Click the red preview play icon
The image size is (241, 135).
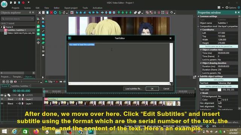pyautogui.click(x=57, y=82)
